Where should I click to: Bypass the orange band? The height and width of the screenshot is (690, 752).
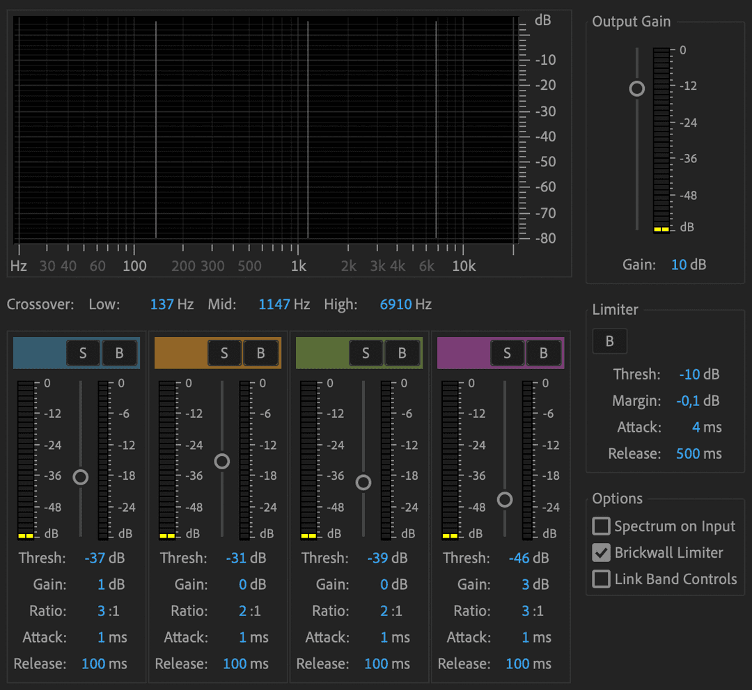click(261, 354)
